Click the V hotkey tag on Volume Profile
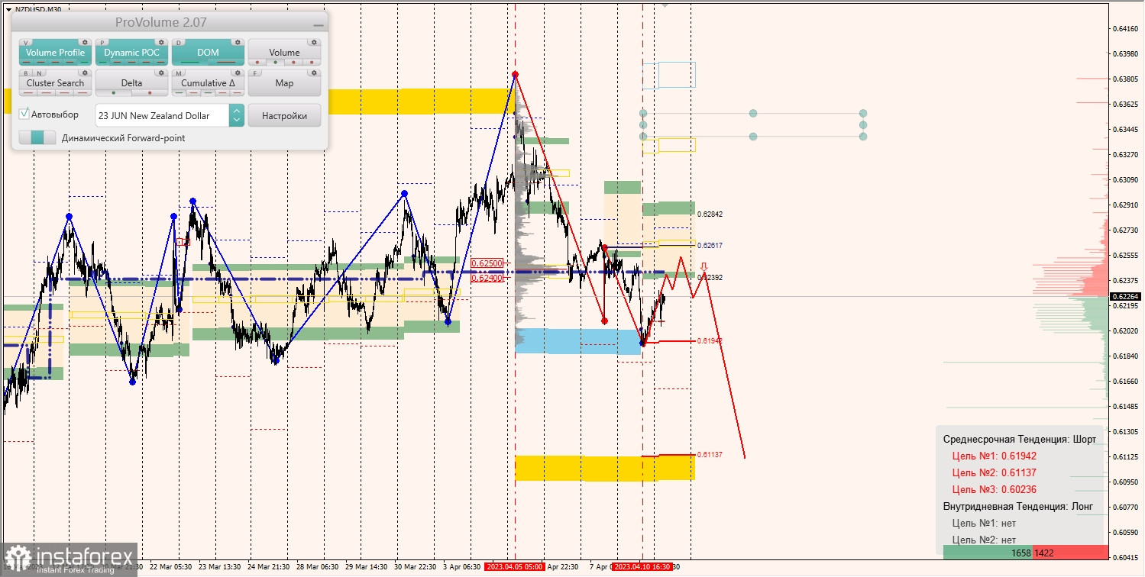Image resolution: width=1145 pixels, height=577 pixels. coord(27,43)
